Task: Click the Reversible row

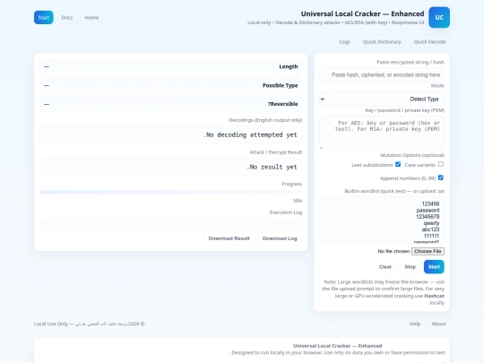Action: [170, 104]
